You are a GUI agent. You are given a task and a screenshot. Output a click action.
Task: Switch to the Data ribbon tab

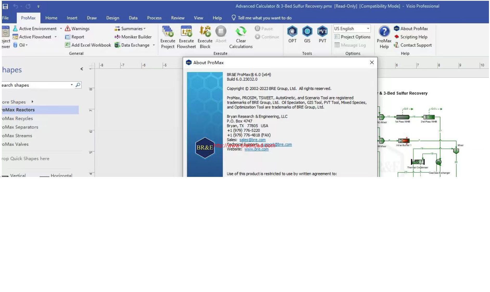click(x=133, y=18)
